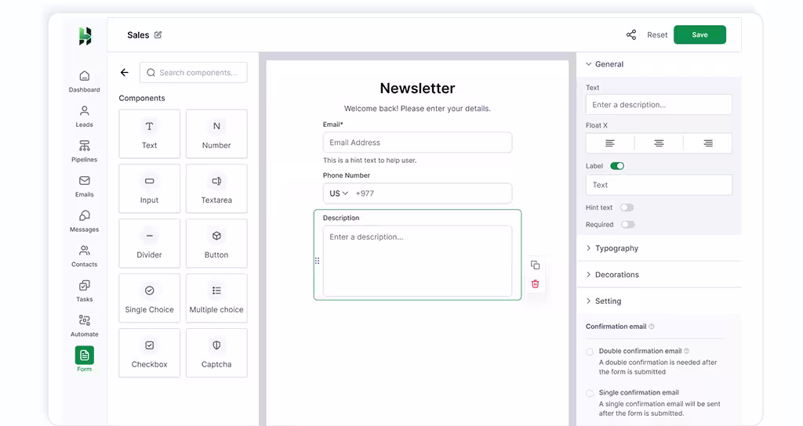Viewport: 803px width, 426px height.
Task: Click the back arrow in components panel
Action: (124, 73)
